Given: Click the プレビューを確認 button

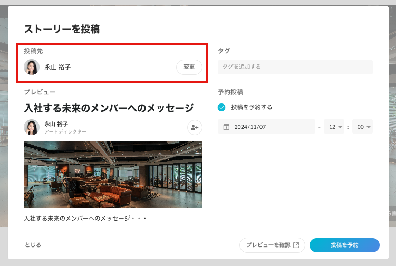Looking at the screenshot, I should click(x=272, y=245).
